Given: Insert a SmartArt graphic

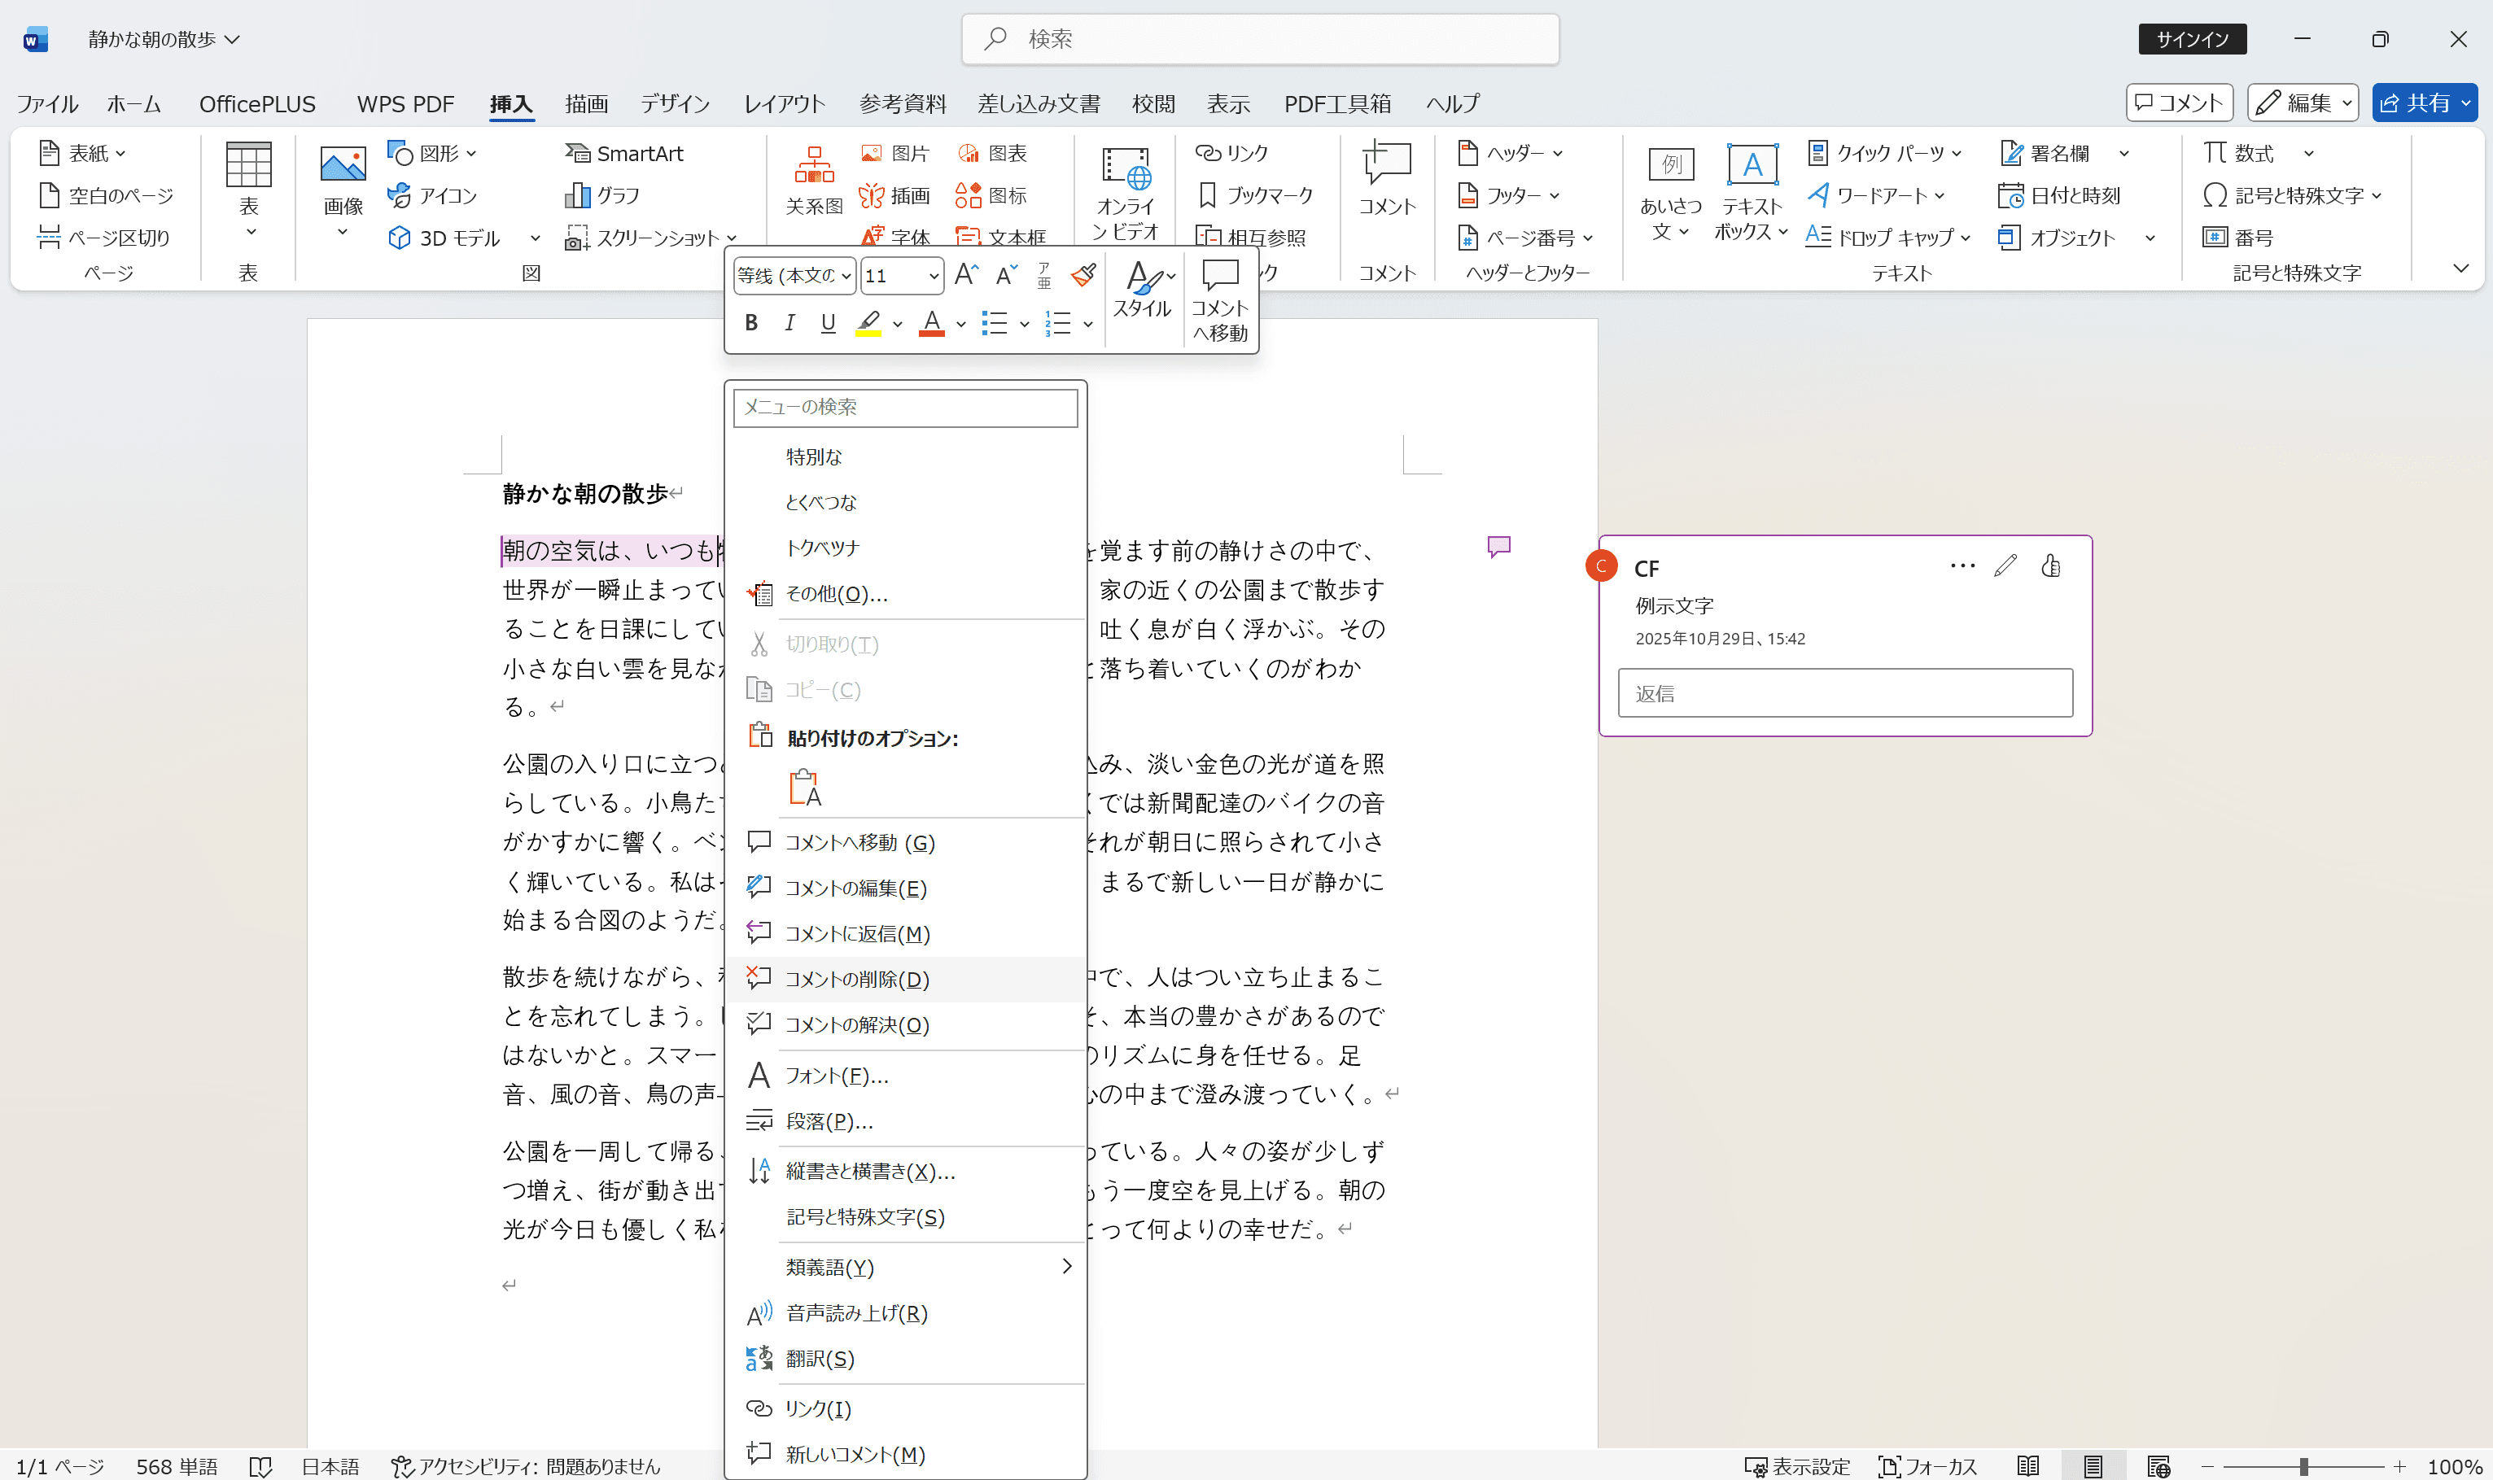Looking at the screenshot, I should [624, 153].
